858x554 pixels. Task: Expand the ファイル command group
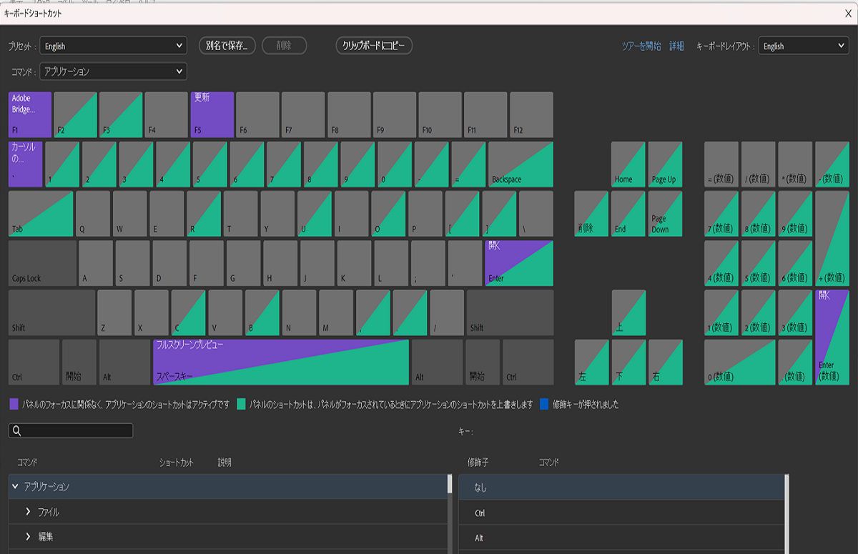pos(28,512)
